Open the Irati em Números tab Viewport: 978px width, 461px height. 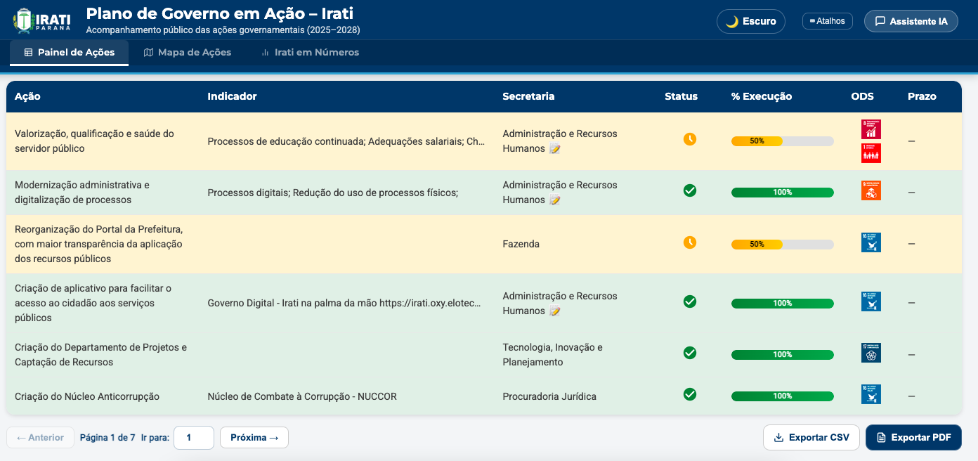(310, 52)
